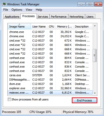Click the End Process button
Screen dimensions: 104x116
tap(84, 100)
